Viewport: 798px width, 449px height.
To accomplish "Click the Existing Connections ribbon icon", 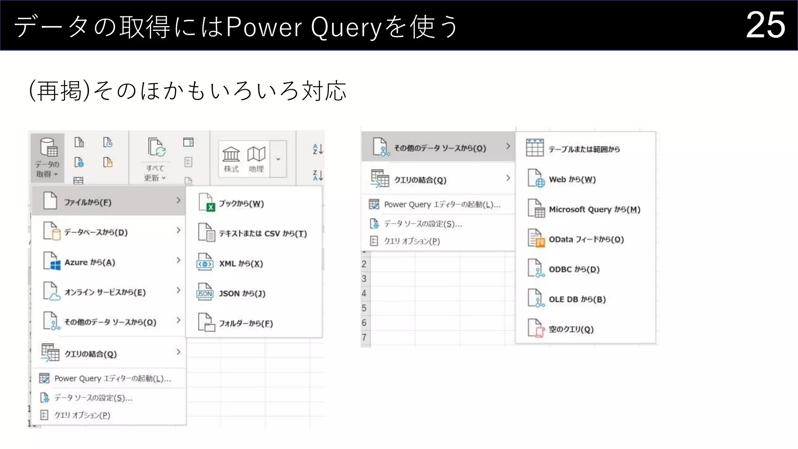I will tap(108, 162).
